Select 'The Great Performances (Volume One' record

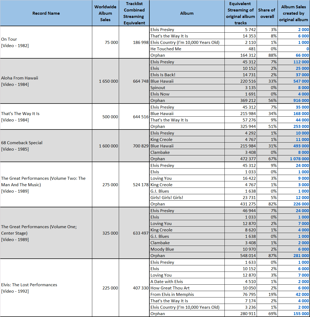coord(46,233)
